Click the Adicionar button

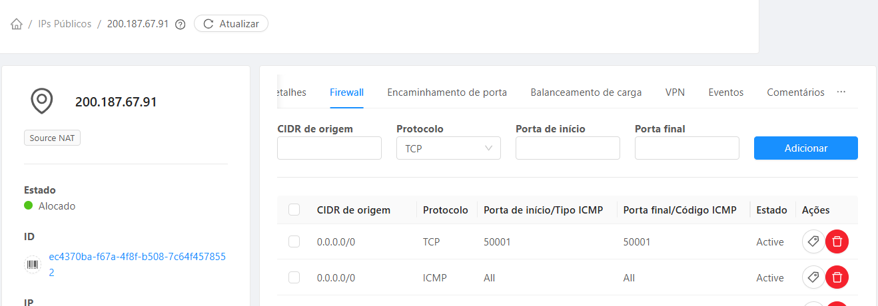(805, 148)
